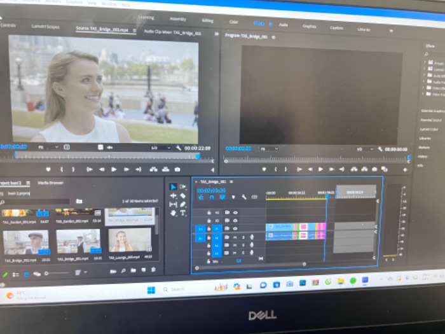The image size is (445, 334).
Task: Toggle V3 track output eye icon
Action: [x=235, y=212]
